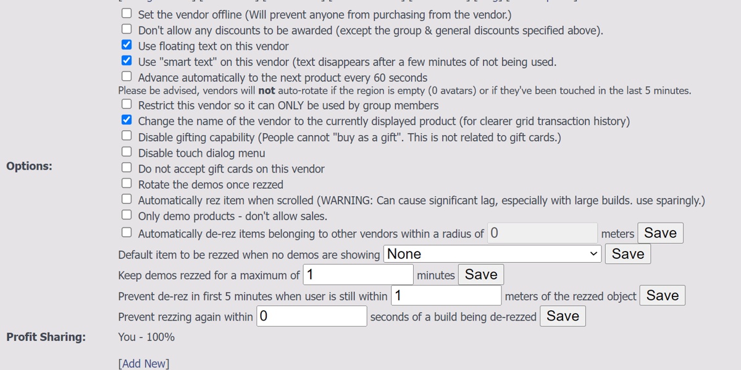Open the Add New profit sharing link
The width and height of the screenshot is (741, 370).
(144, 364)
